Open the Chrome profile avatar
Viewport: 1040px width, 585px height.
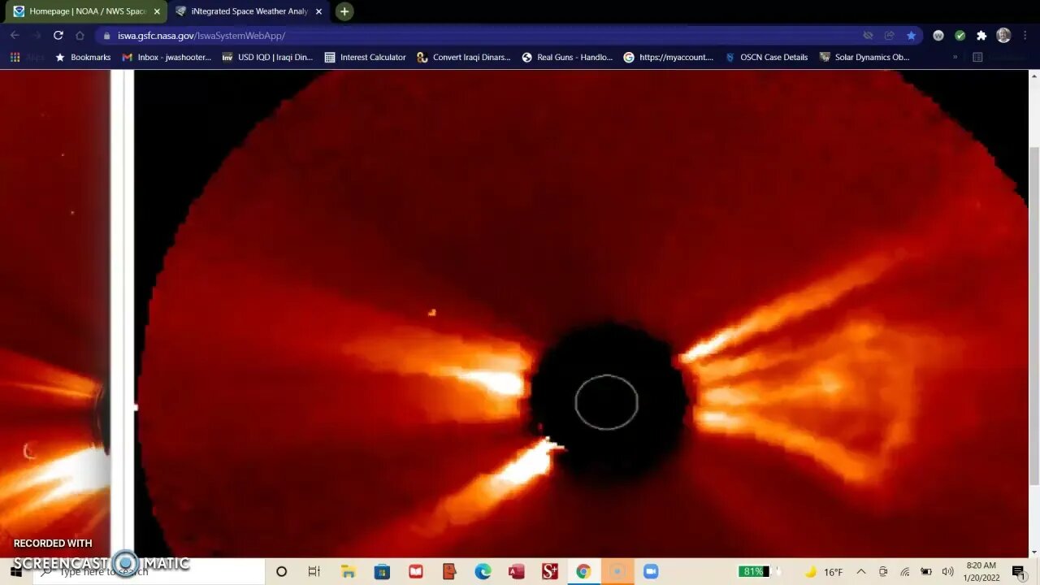(x=1003, y=36)
